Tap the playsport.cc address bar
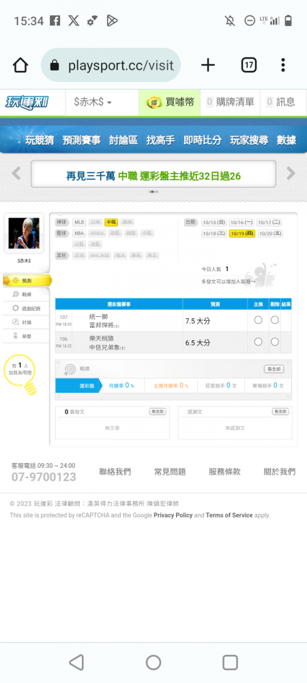This screenshot has width=307, height=683. coord(111,66)
